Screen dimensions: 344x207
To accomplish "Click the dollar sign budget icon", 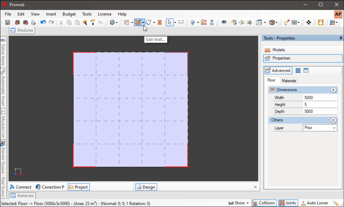I will [112, 22].
